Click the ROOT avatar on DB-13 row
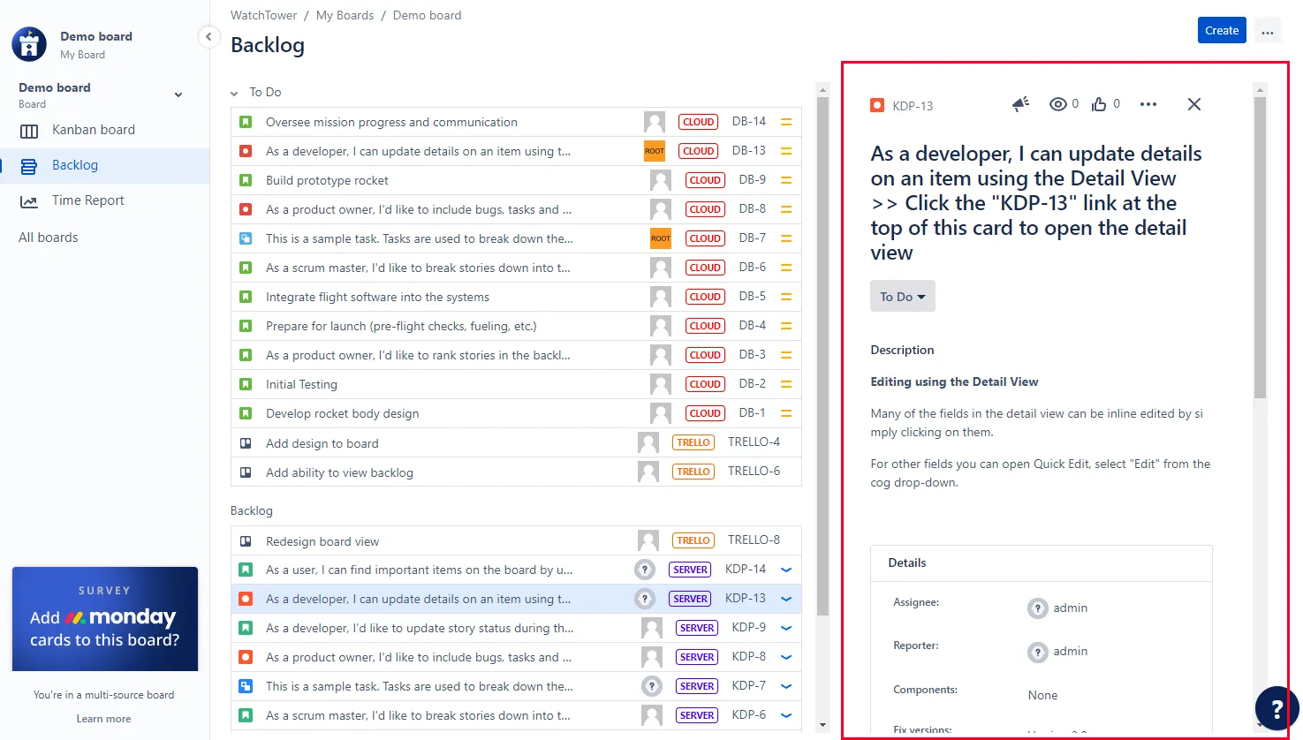 coord(655,151)
